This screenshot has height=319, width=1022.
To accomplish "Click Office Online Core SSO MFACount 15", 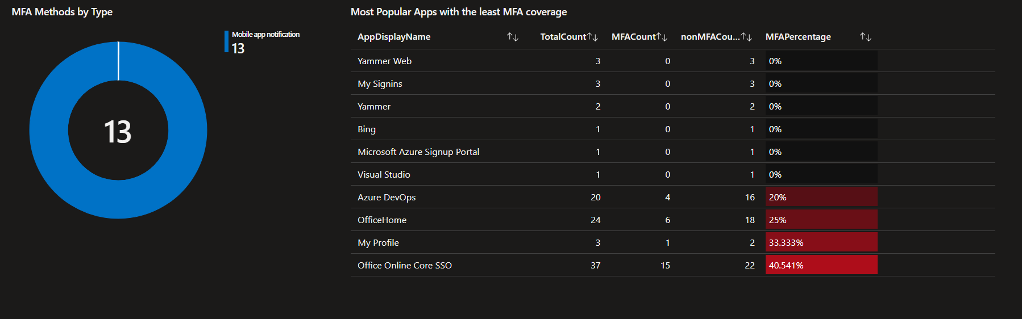I will pyautogui.click(x=665, y=266).
